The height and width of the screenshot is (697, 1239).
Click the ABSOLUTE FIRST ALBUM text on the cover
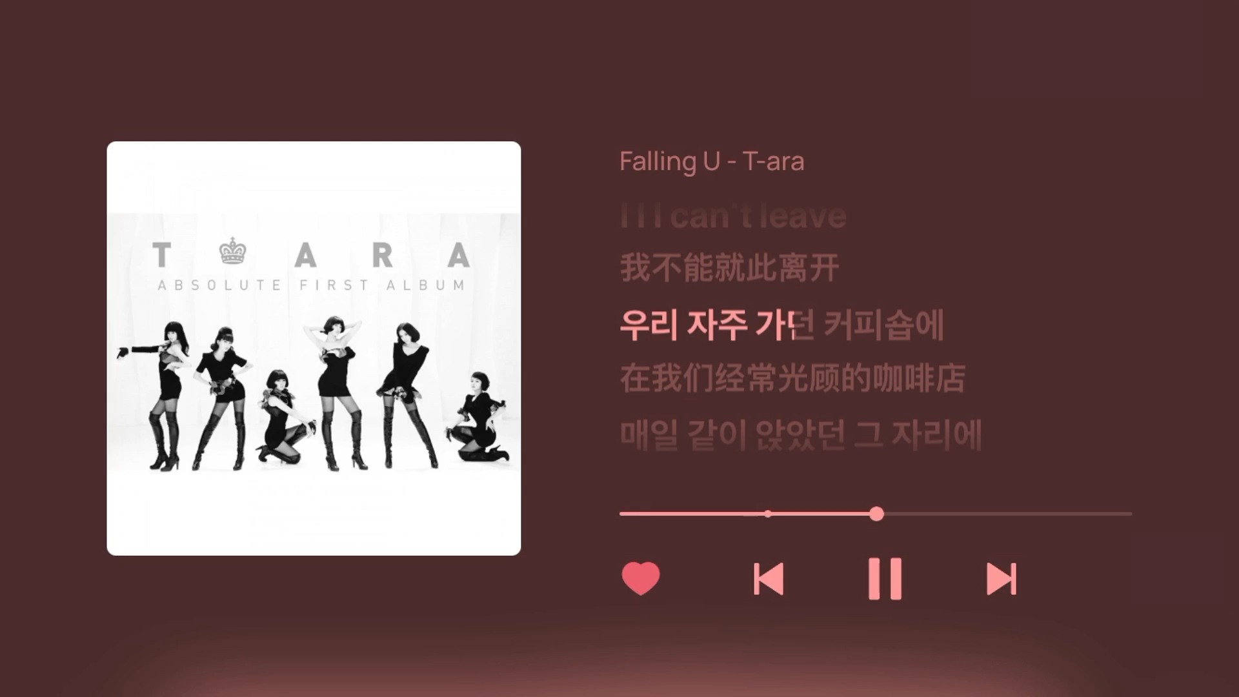coord(312,285)
